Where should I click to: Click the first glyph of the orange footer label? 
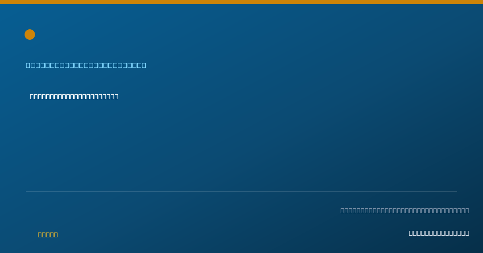click(39, 235)
